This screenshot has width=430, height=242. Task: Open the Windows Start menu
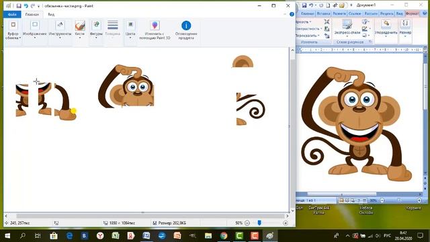click(x=7, y=236)
